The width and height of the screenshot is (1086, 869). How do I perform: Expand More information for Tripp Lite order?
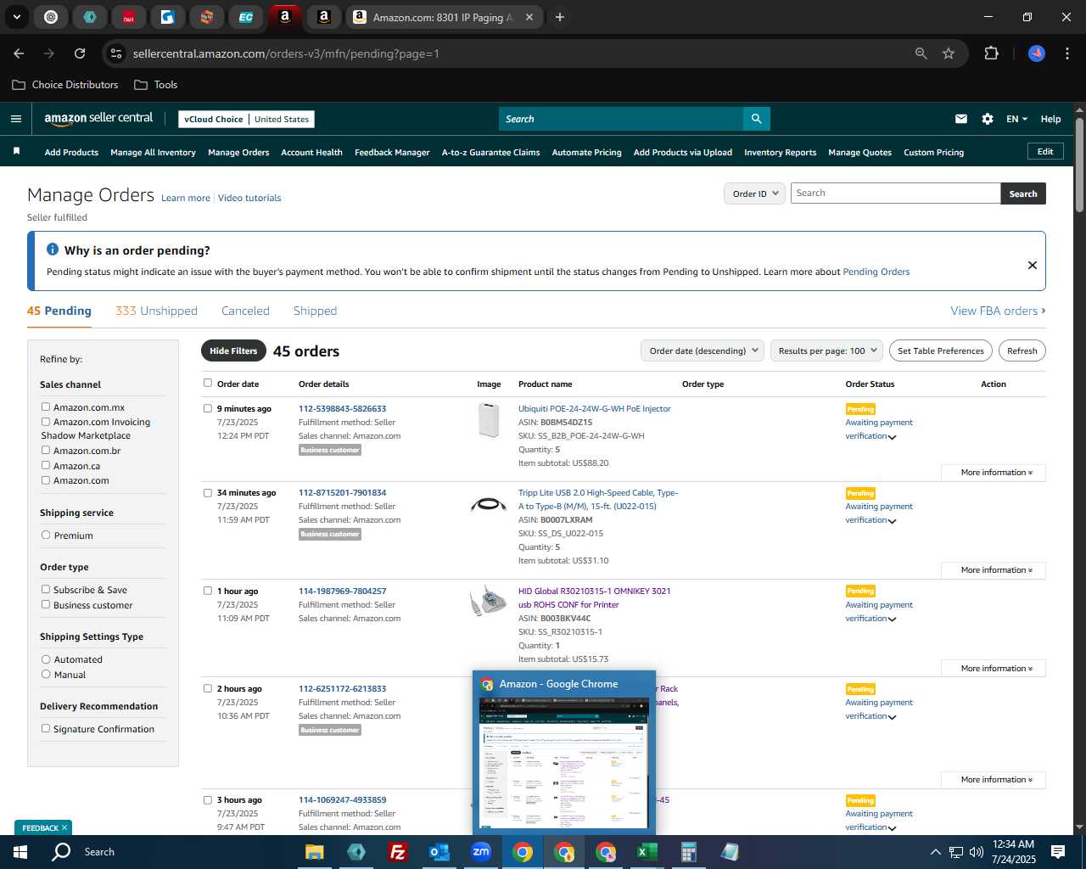[x=994, y=570]
